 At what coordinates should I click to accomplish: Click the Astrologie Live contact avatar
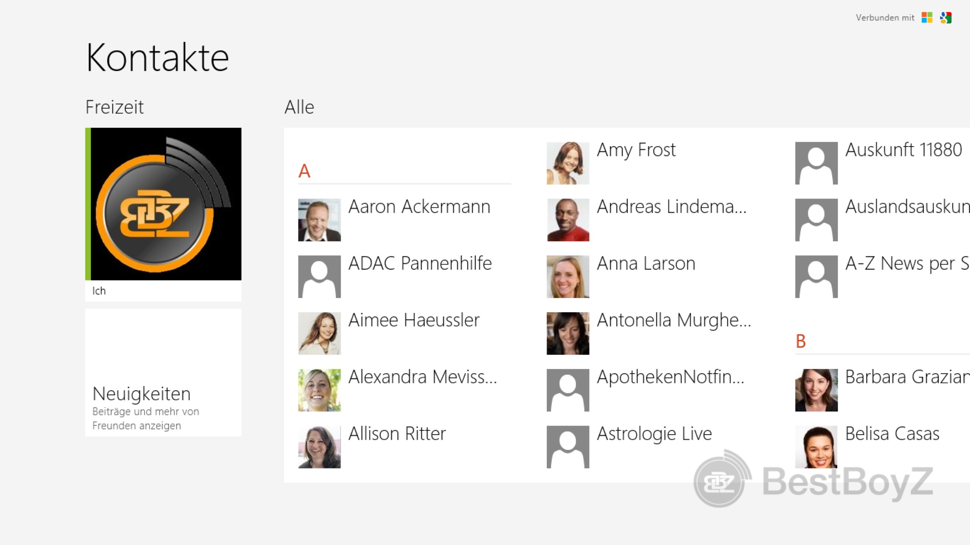pos(568,447)
